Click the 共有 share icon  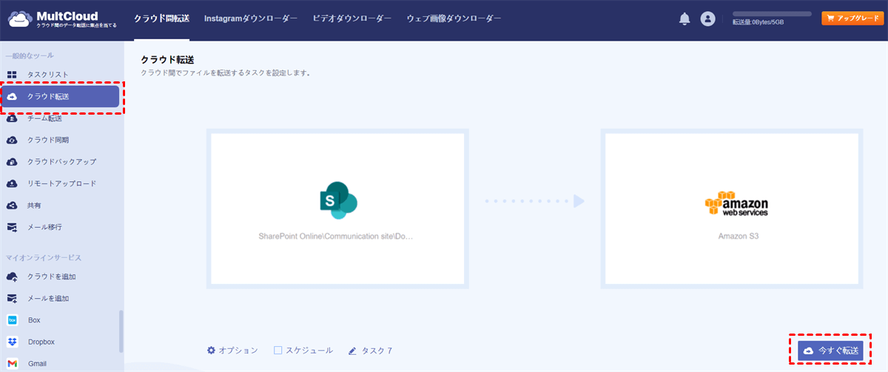(x=12, y=205)
